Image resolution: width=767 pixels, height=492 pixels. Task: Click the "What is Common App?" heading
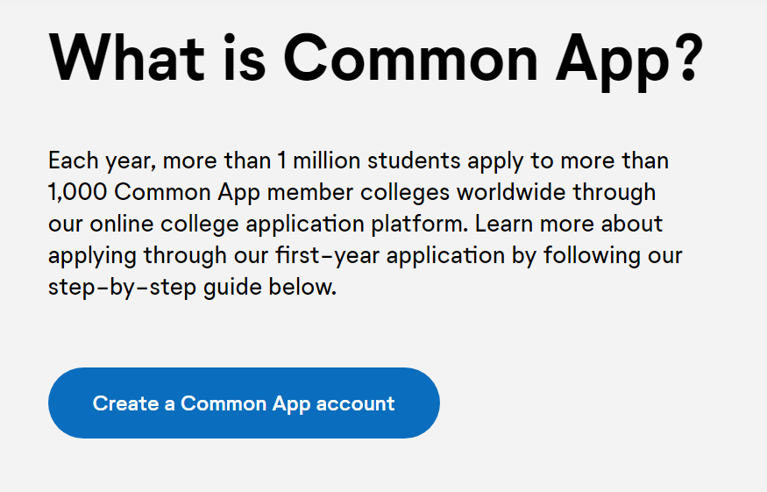point(375,57)
